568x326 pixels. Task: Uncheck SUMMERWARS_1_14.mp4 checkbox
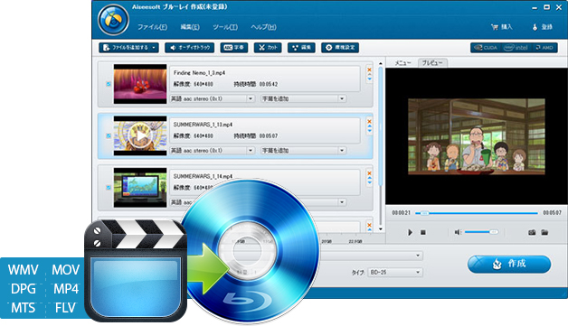(x=109, y=188)
